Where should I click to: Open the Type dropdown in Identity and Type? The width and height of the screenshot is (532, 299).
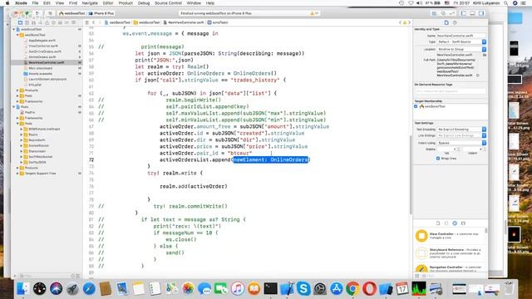coord(461,42)
